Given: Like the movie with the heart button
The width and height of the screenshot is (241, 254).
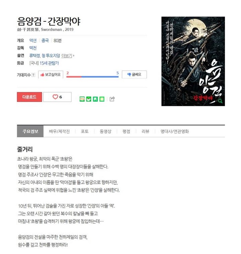Looking at the screenshot, I should [57, 97].
